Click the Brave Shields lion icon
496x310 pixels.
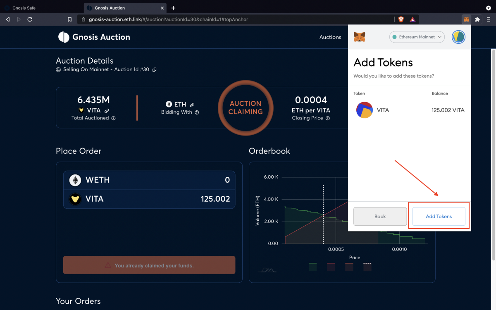(401, 19)
